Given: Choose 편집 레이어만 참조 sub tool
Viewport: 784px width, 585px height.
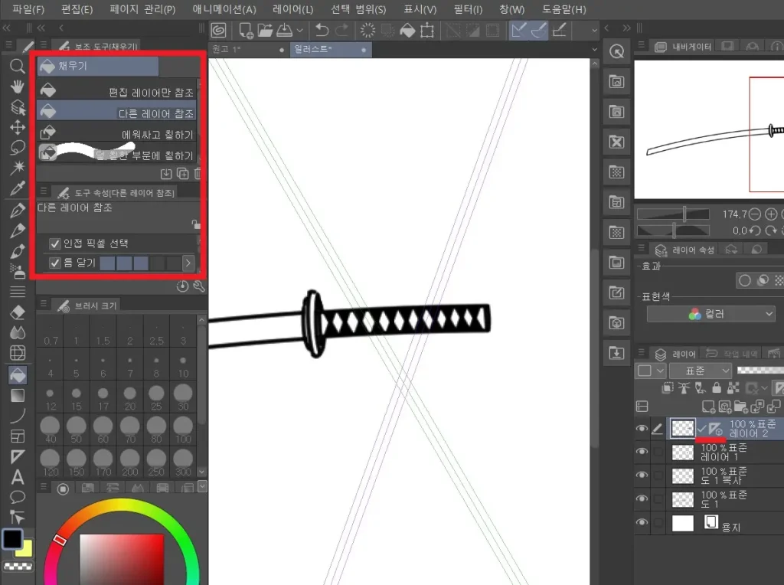Looking at the screenshot, I should click(117, 92).
